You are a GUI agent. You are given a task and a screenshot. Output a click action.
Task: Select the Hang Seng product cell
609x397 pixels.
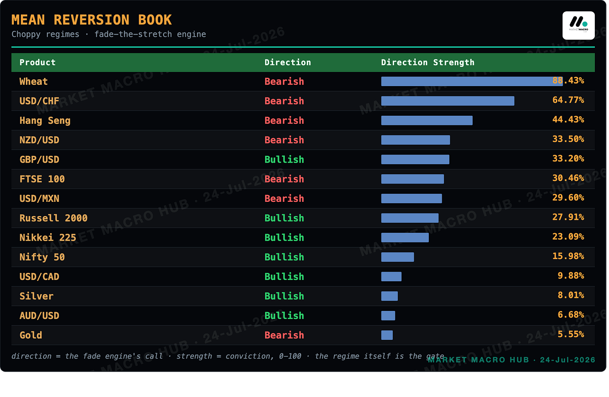click(x=45, y=121)
